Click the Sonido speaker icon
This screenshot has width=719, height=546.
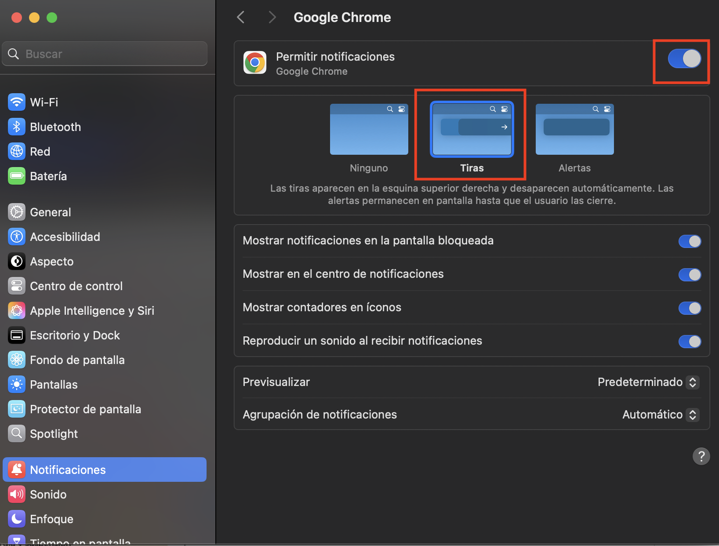(17, 495)
